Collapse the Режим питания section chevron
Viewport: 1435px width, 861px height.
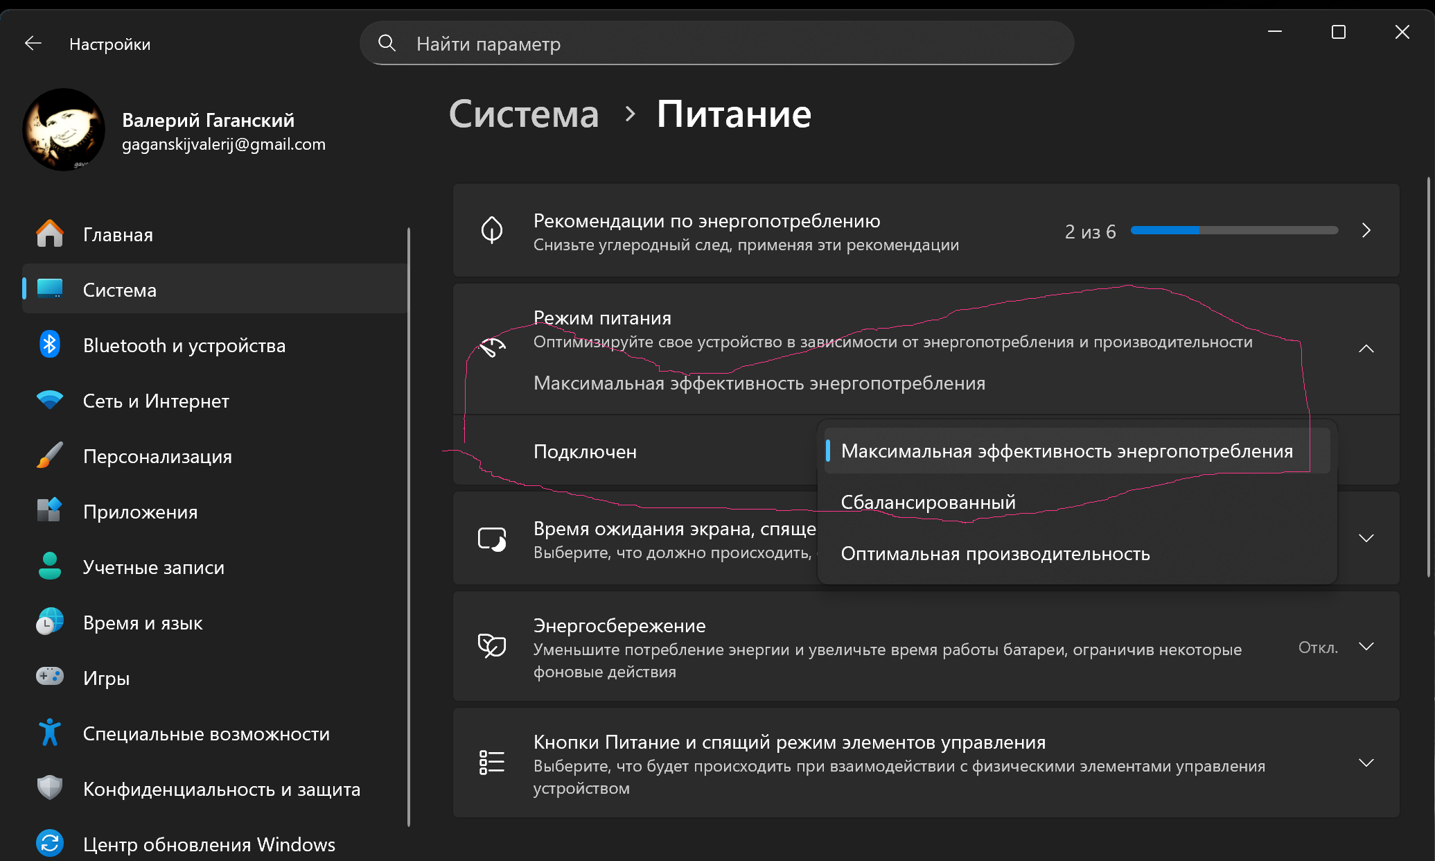[x=1366, y=349]
